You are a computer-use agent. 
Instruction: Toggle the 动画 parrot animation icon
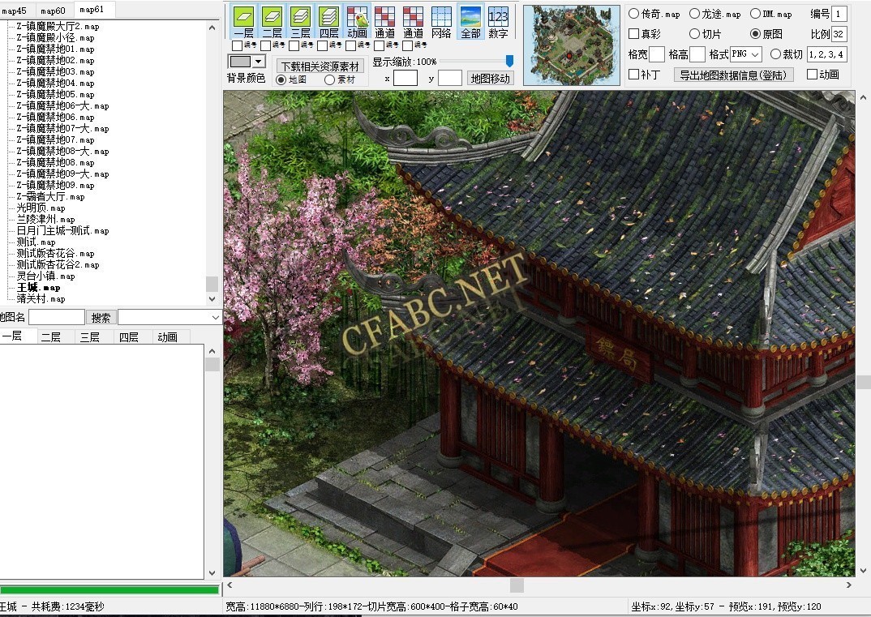tap(357, 22)
